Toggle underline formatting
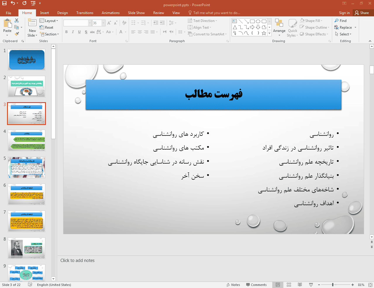The height and width of the screenshot is (288, 374). 79,32
